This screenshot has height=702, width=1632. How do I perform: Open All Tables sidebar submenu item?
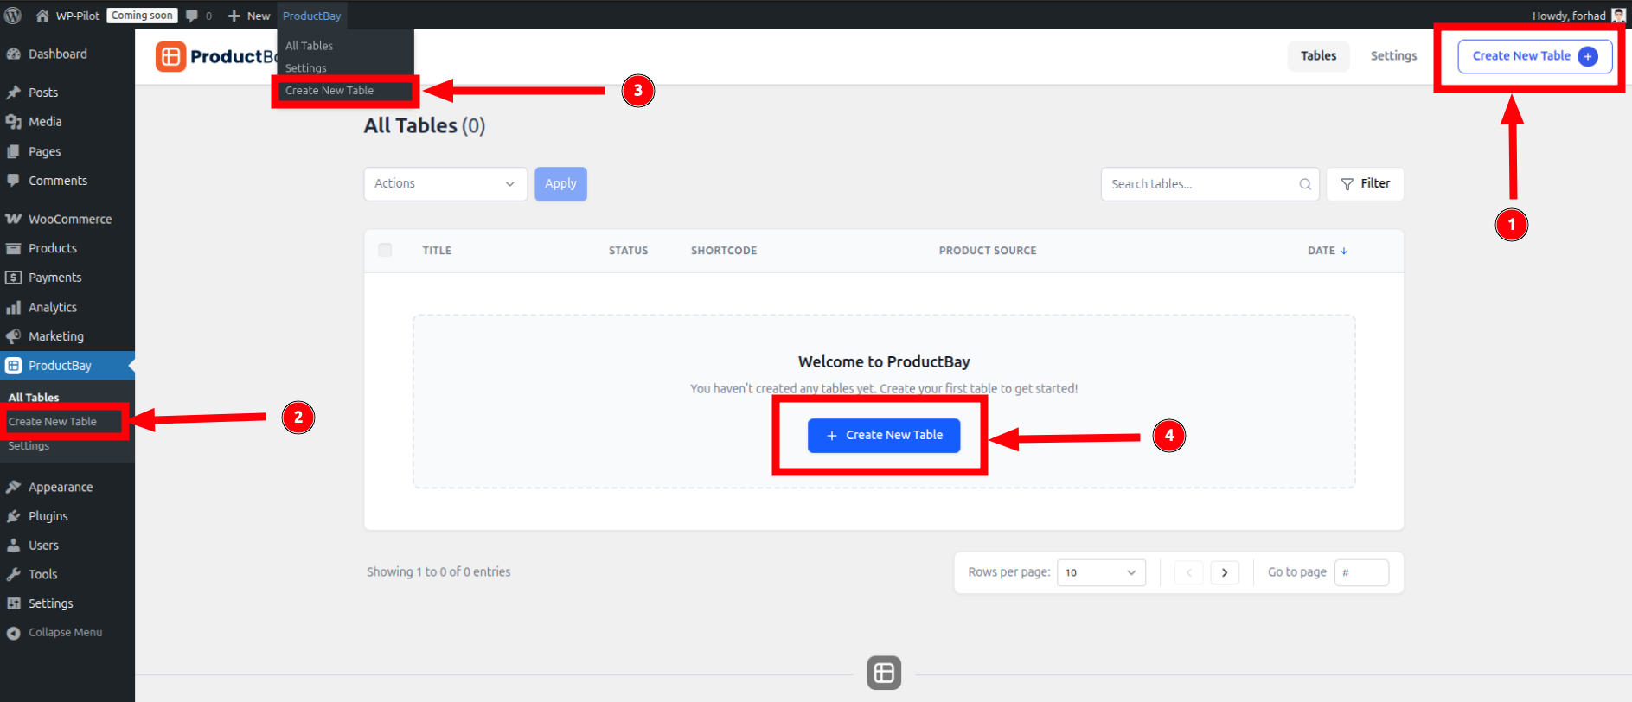[34, 398]
